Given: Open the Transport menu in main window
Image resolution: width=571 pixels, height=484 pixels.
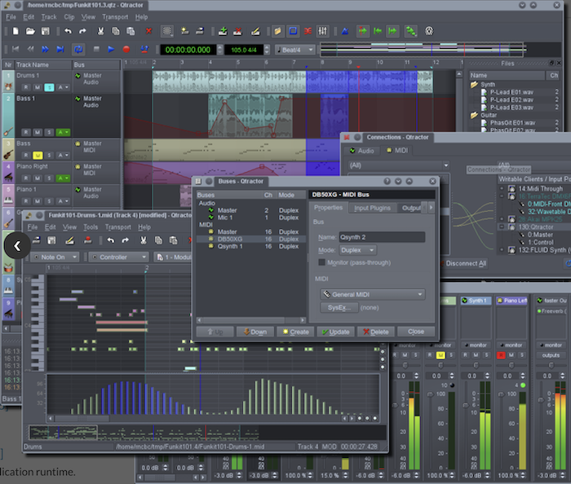Looking at the screenshot, I should pos(115,16).
